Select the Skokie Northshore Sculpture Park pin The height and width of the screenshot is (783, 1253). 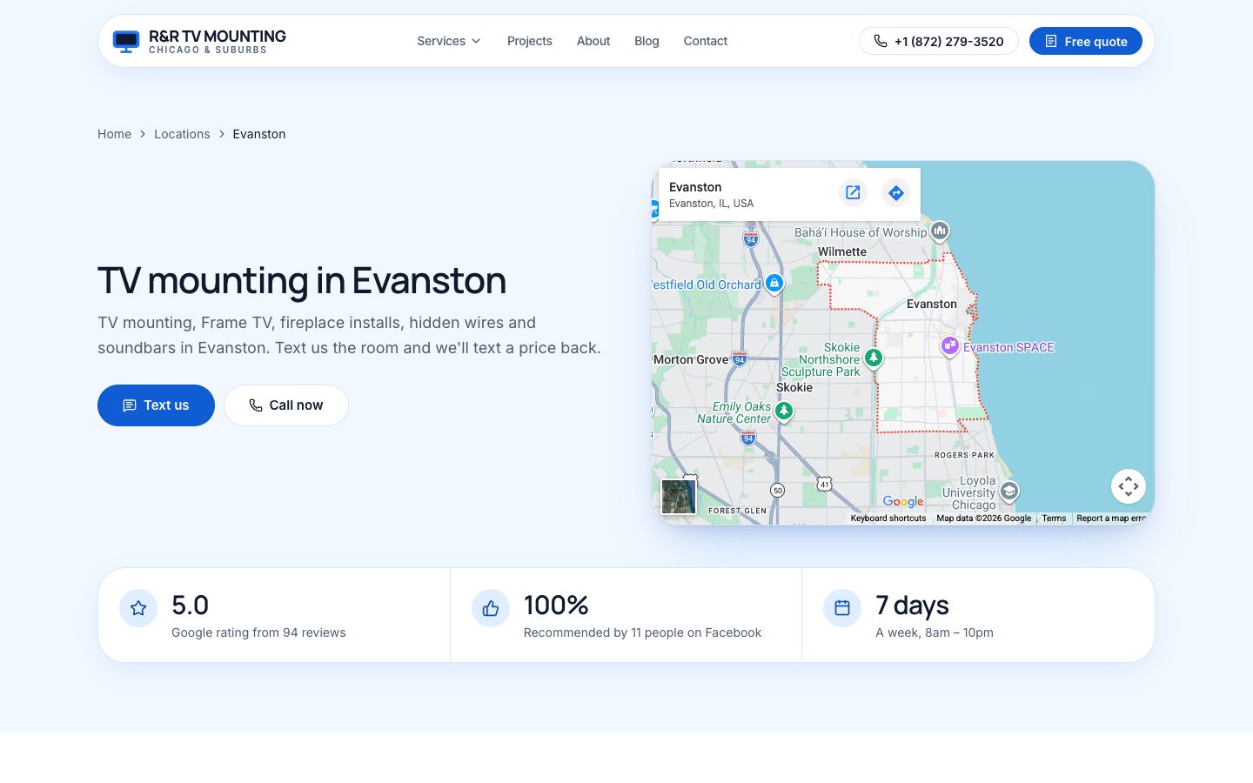click(874, 358)
